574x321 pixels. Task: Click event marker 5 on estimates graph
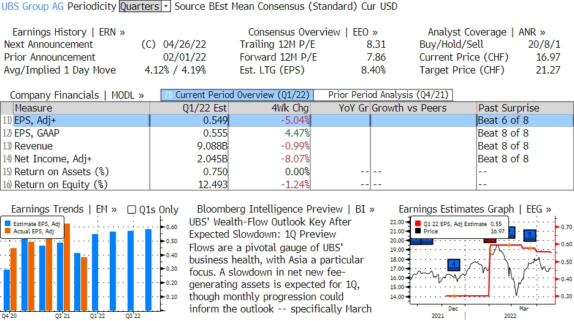(x=530, y=235)
